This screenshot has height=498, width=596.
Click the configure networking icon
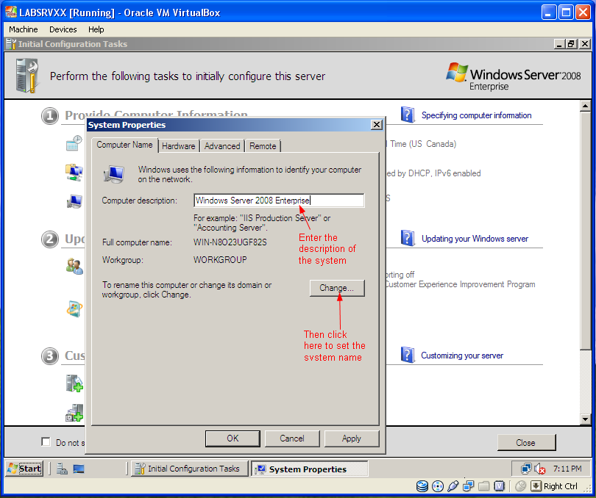[x=74, y=173]
